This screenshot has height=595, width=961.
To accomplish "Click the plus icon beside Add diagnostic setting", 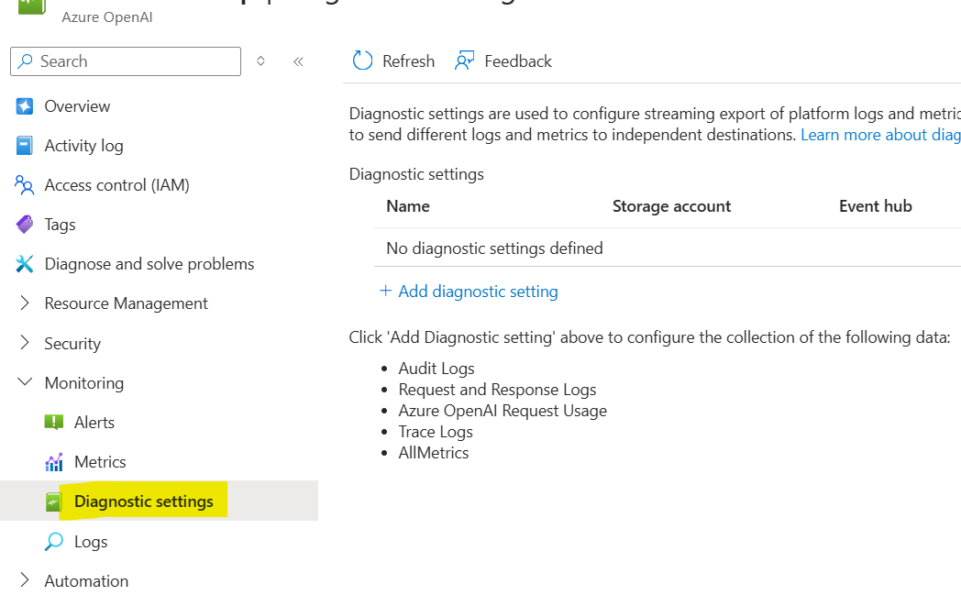I will (x=385, y=291).
